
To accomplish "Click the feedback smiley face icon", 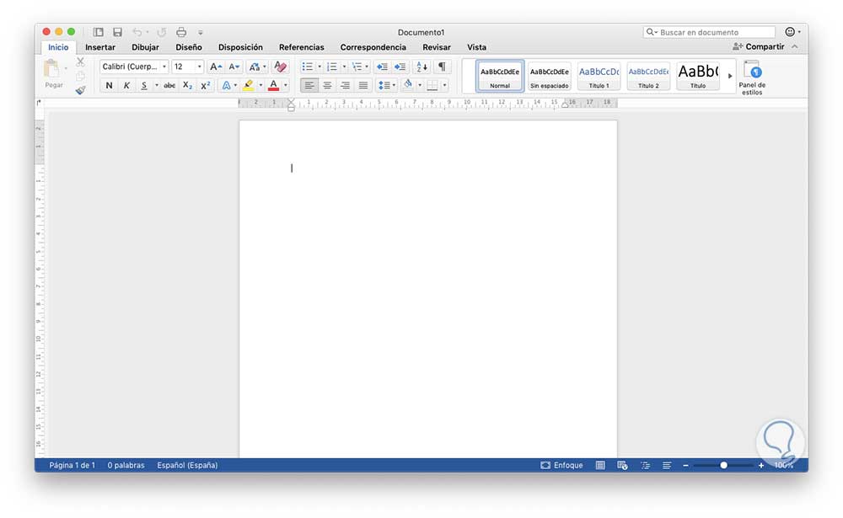I will click(x=790, y=32).
